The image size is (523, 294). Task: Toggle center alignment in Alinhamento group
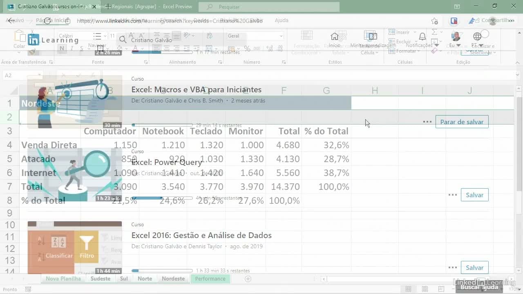167,49
